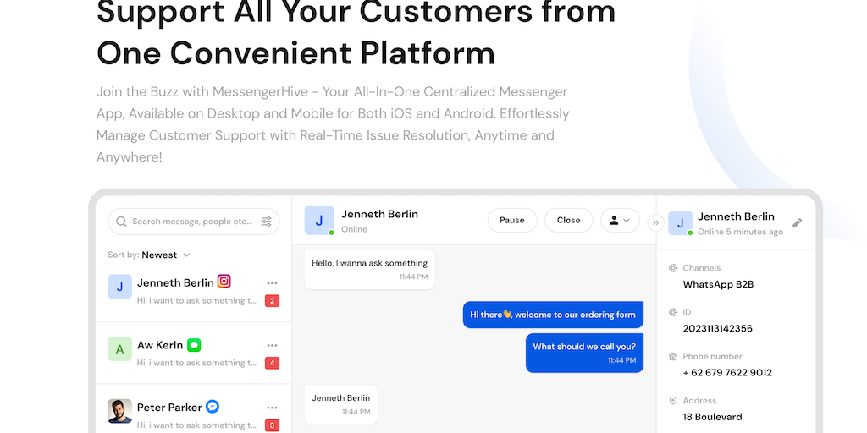
Task: Click the telephone icon by Phone number
Action: pyautogui.click(x=673, y=356)
